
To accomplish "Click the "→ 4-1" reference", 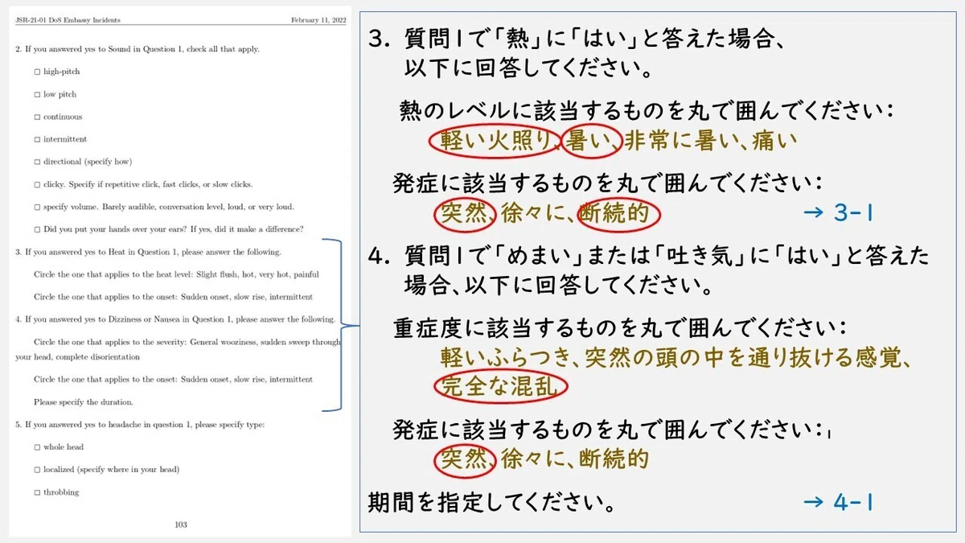I will pyautogui.click(x=838, y=502).
